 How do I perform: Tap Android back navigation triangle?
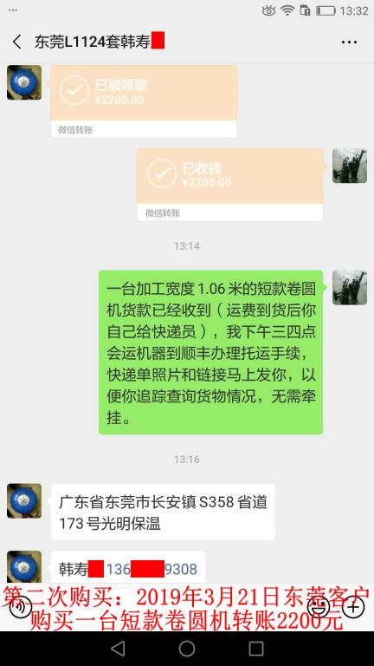click(x=118, y=649)
